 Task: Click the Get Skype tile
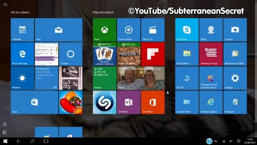[x=187, y=30]
